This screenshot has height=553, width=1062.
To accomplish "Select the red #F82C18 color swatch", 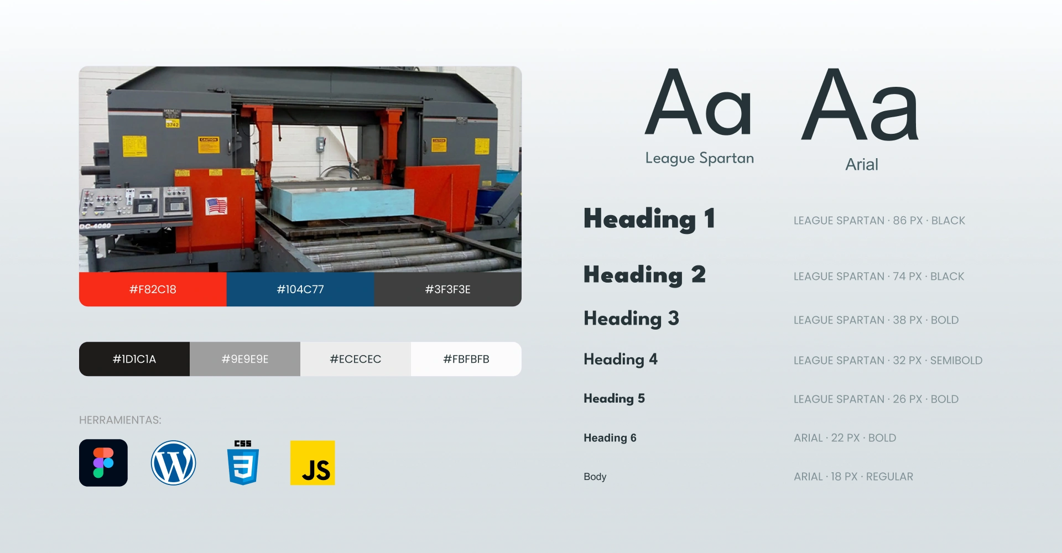I will click(153, 289).
